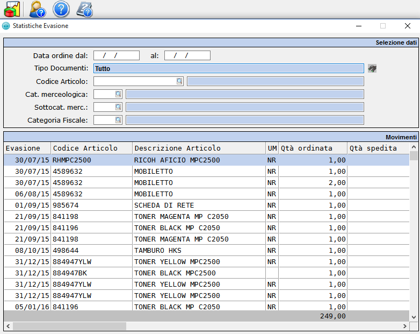Image resolution: width=420 pixels, height=334 pixels.
Task: Click the Data ordine dal date field
Action: (116, 55)
